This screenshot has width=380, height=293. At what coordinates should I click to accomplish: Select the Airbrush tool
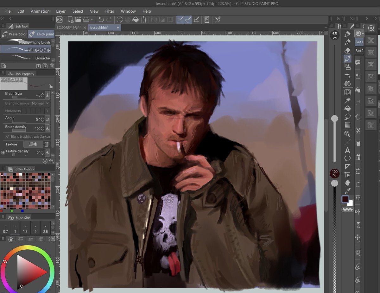[347, 67]
